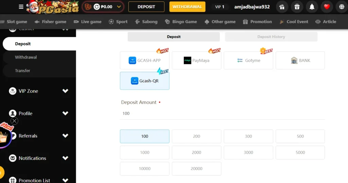348x183 pixels.
Task: Open the amjadbajwa932 account name
Action: 252,7
